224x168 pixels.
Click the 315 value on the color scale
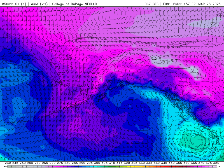coord(120,163)
